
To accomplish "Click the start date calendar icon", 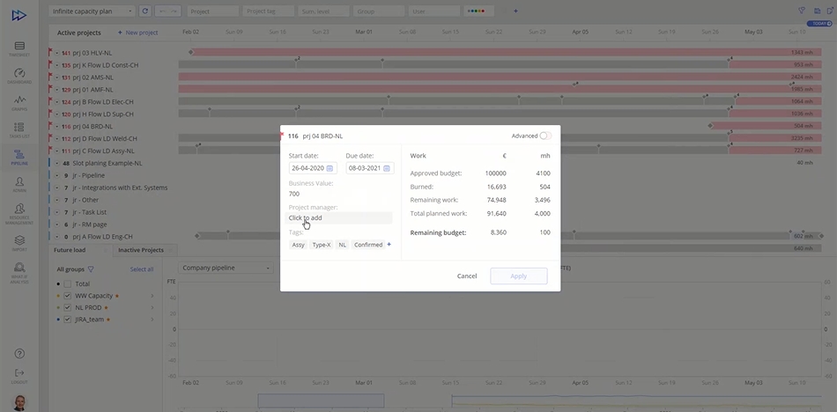I will click(330, 168).
